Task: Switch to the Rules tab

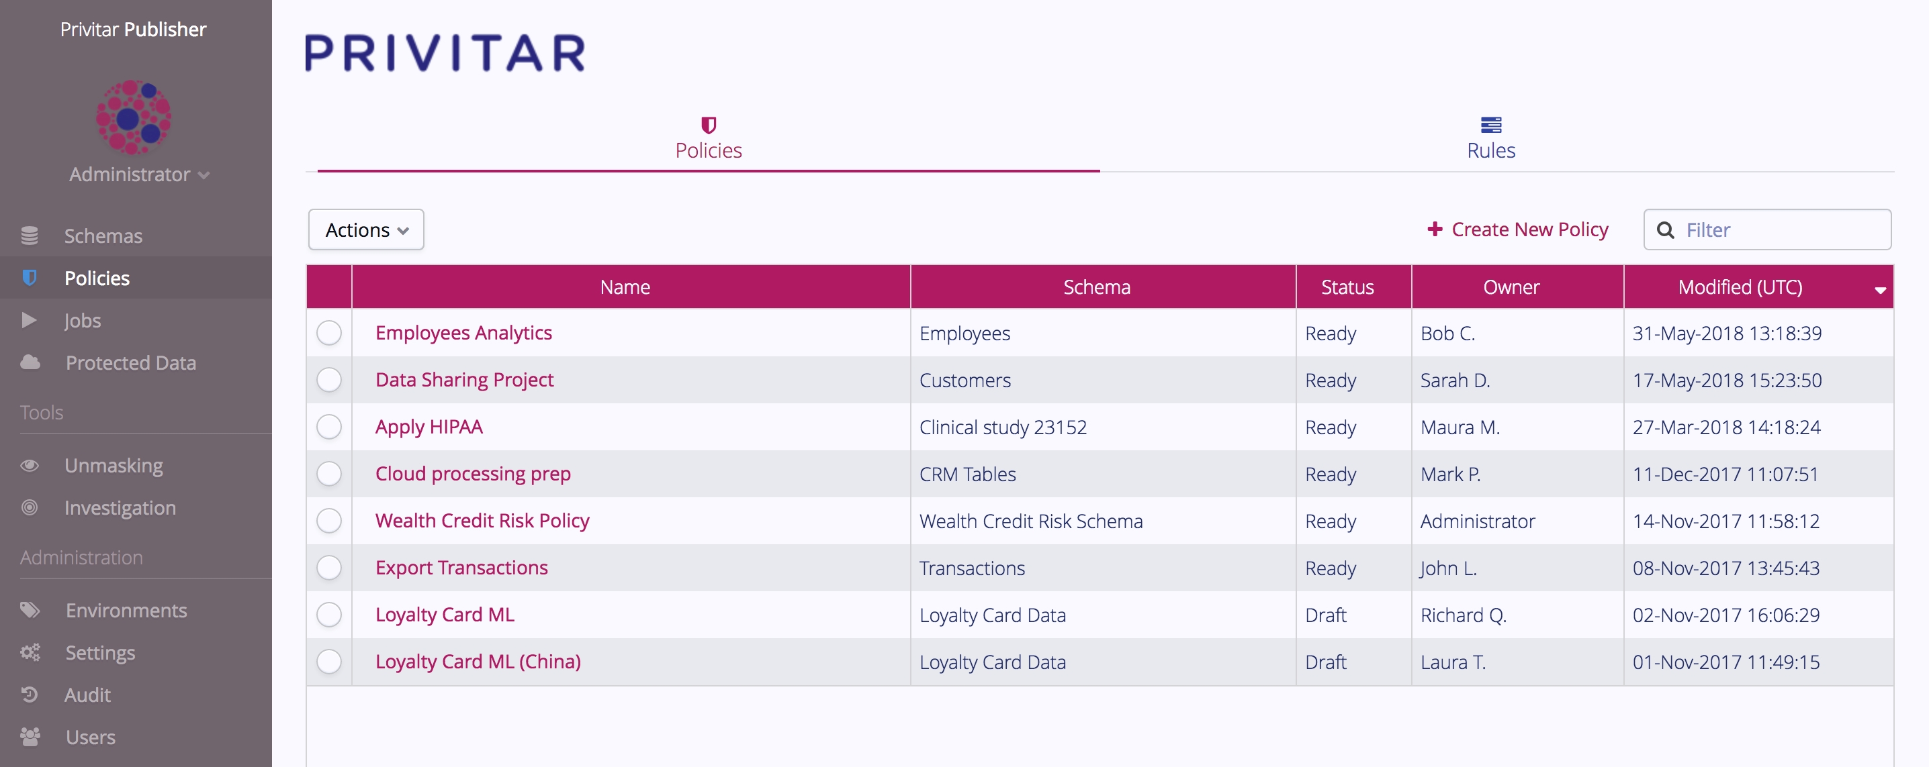Action: (x=1491, y=139)
